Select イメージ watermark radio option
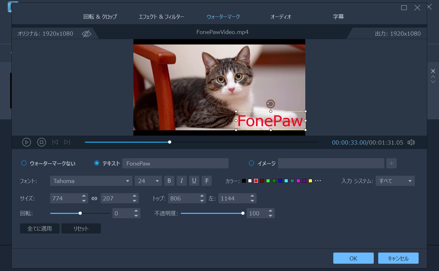439x271 pixels. (x=251, y=163)
